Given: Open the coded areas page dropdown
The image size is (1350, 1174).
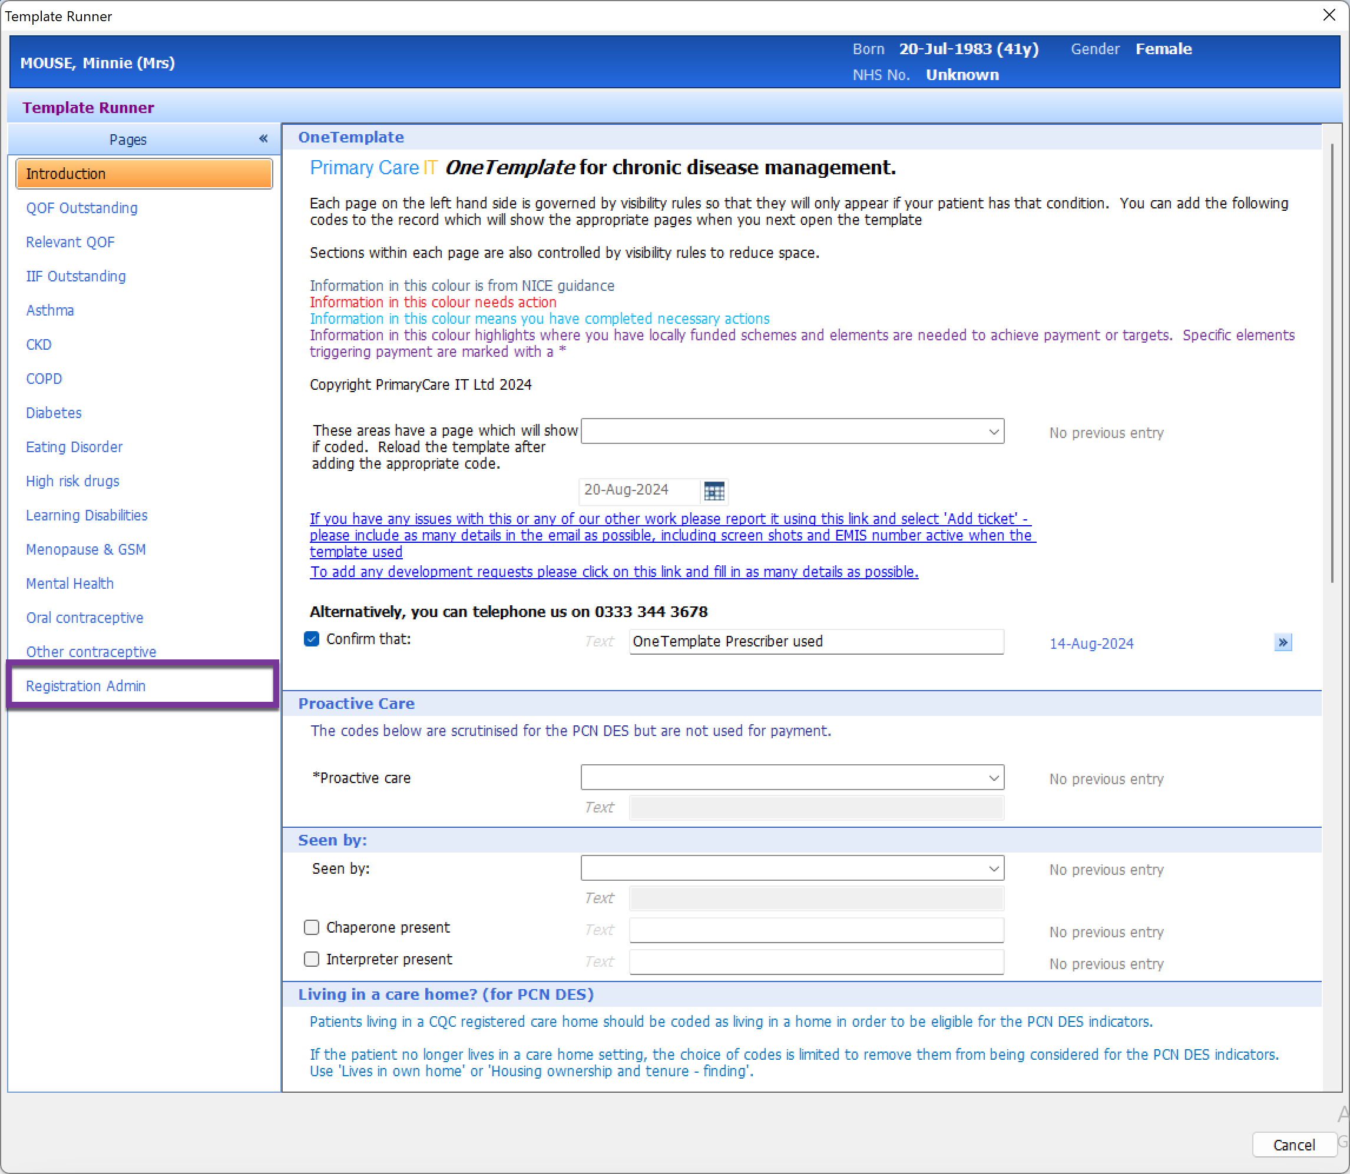Looking at the screenshot, I should [x=792, y=431].
